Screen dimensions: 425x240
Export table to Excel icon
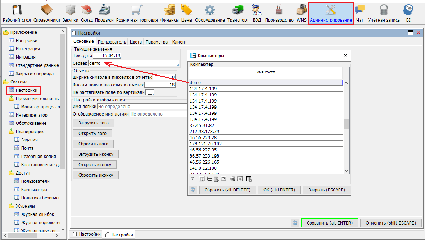(240, 179)
